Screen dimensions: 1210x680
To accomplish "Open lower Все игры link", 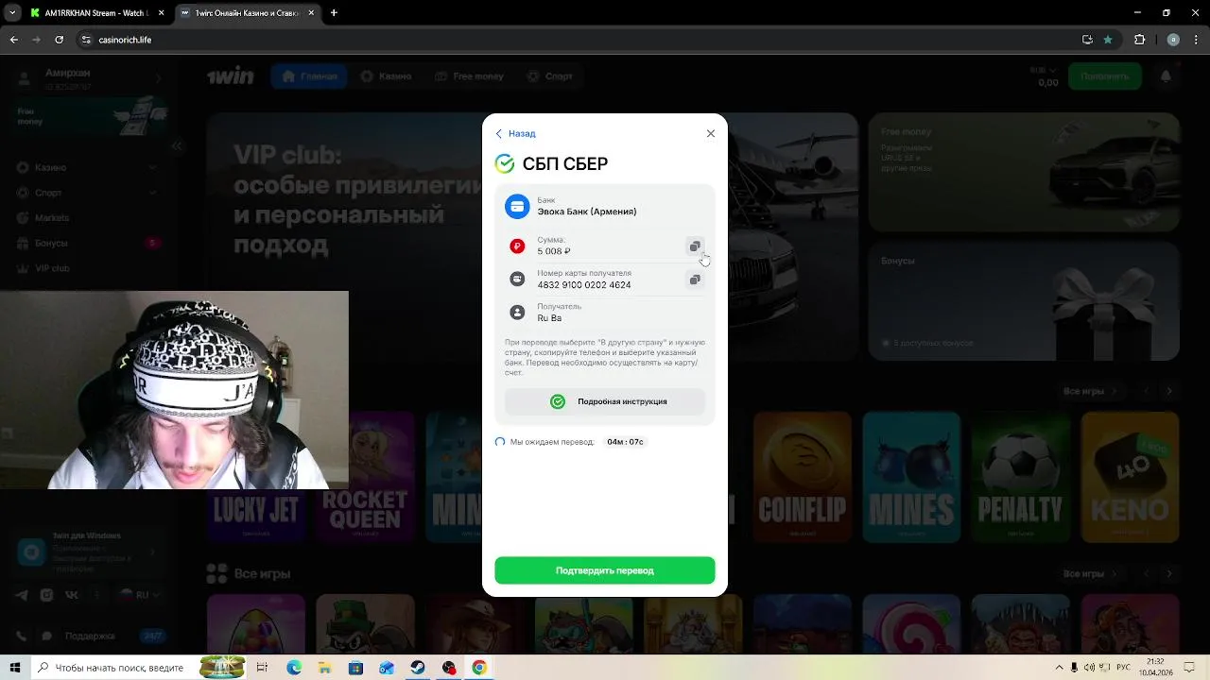I will click(x=1090, y=573).
